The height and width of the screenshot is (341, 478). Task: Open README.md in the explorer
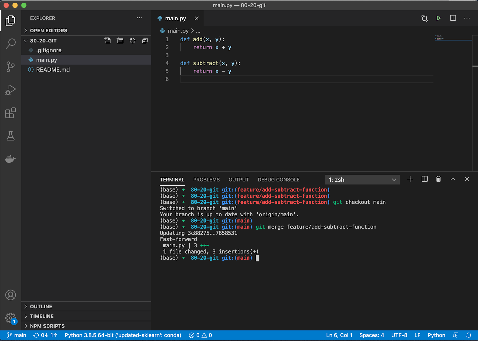[53, 70]
